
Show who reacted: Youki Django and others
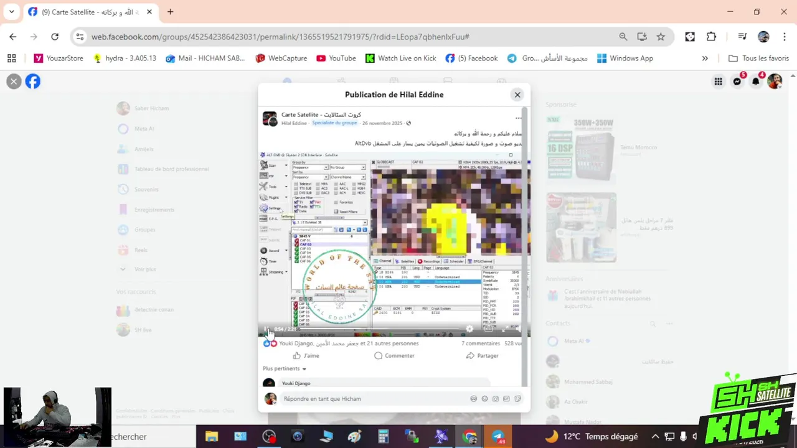point(349,343)
